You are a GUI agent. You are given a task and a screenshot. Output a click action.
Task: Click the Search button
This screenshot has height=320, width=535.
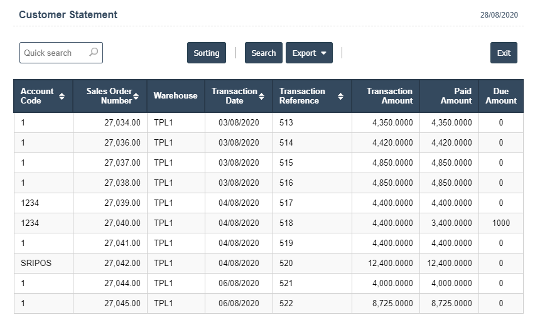point(263,53)
